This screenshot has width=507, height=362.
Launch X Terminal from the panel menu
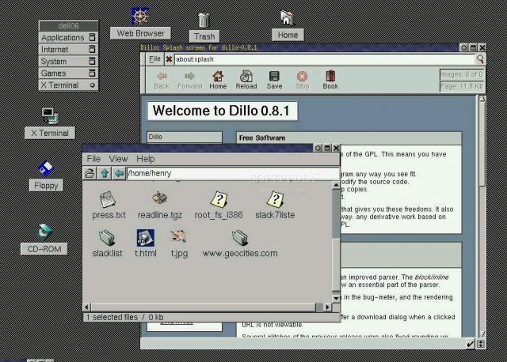pyautogui.click(x=68, y=85)
